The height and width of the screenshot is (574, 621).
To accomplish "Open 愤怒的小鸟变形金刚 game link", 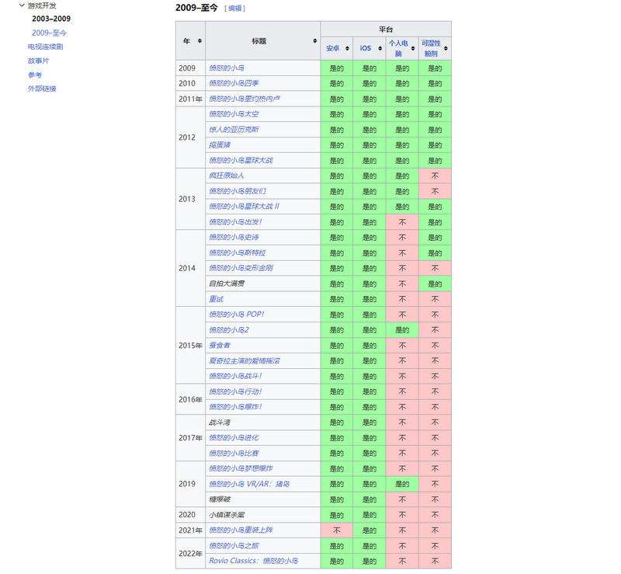I will (241, 268).
